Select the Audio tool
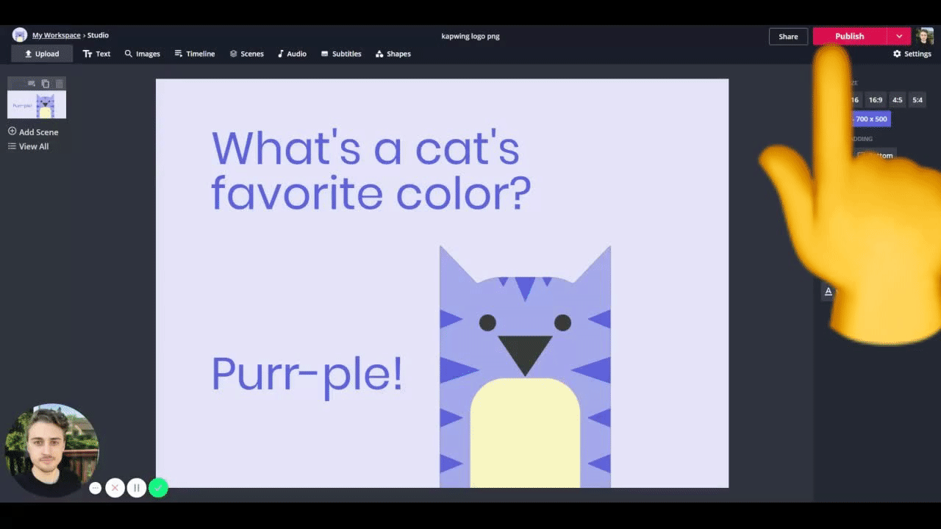The width and height of the screenshot is (941, 529). pos(292,54)
